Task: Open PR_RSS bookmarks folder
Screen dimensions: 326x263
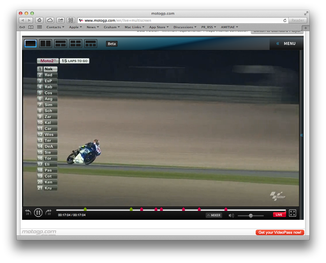Action: (209, 27)
